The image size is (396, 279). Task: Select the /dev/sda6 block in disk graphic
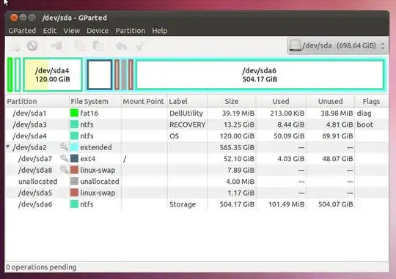[x=260, y=75]
